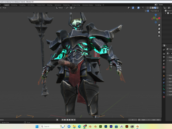The height and width of the screenshot is (129, 172).
Task: Switch to solid viewport shading
Action: tap(153, 8)
